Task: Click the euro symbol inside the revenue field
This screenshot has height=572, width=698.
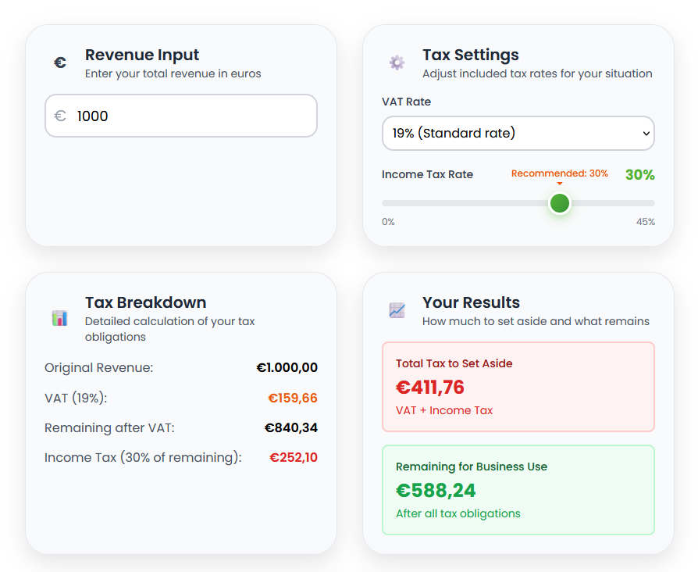Action: coord(60,116)
